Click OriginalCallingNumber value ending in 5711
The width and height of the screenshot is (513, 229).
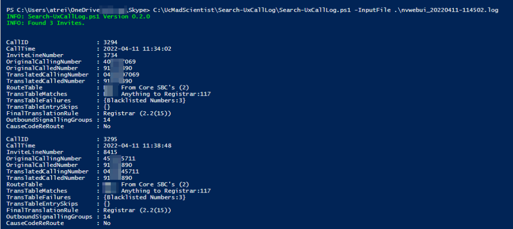[119, 159]
